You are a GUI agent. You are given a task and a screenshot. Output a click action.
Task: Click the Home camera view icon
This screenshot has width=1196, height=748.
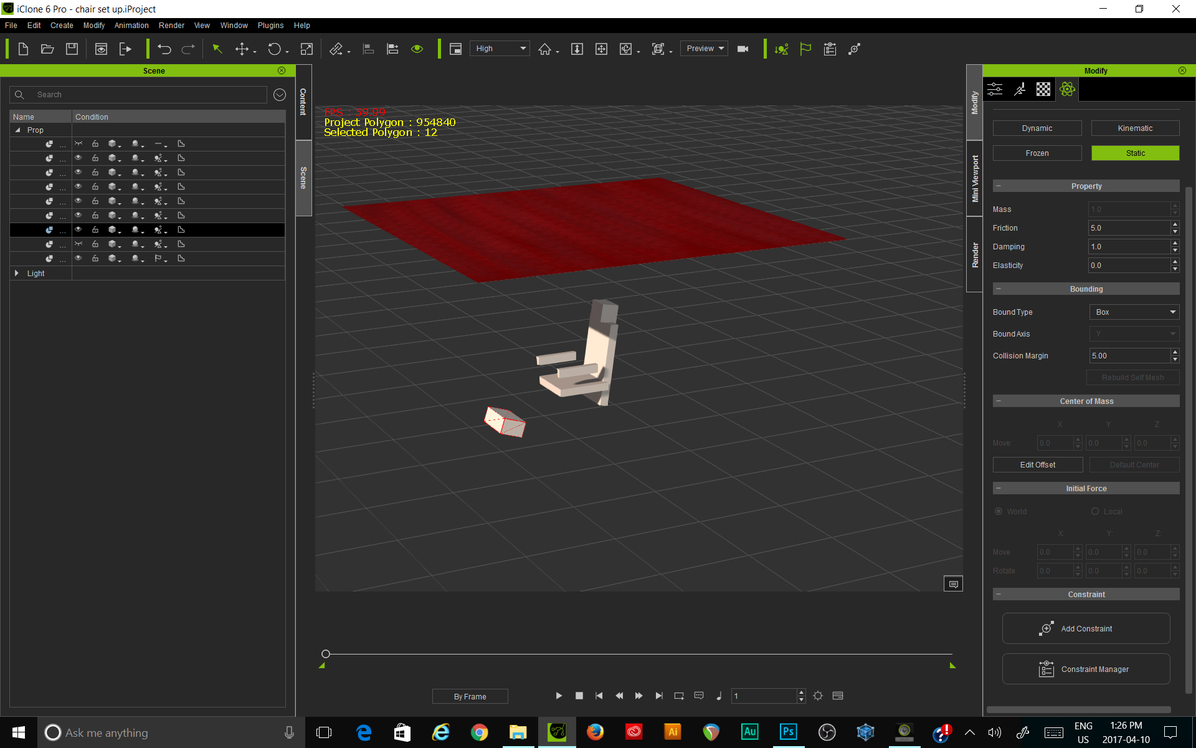click(x=545, y=49)
